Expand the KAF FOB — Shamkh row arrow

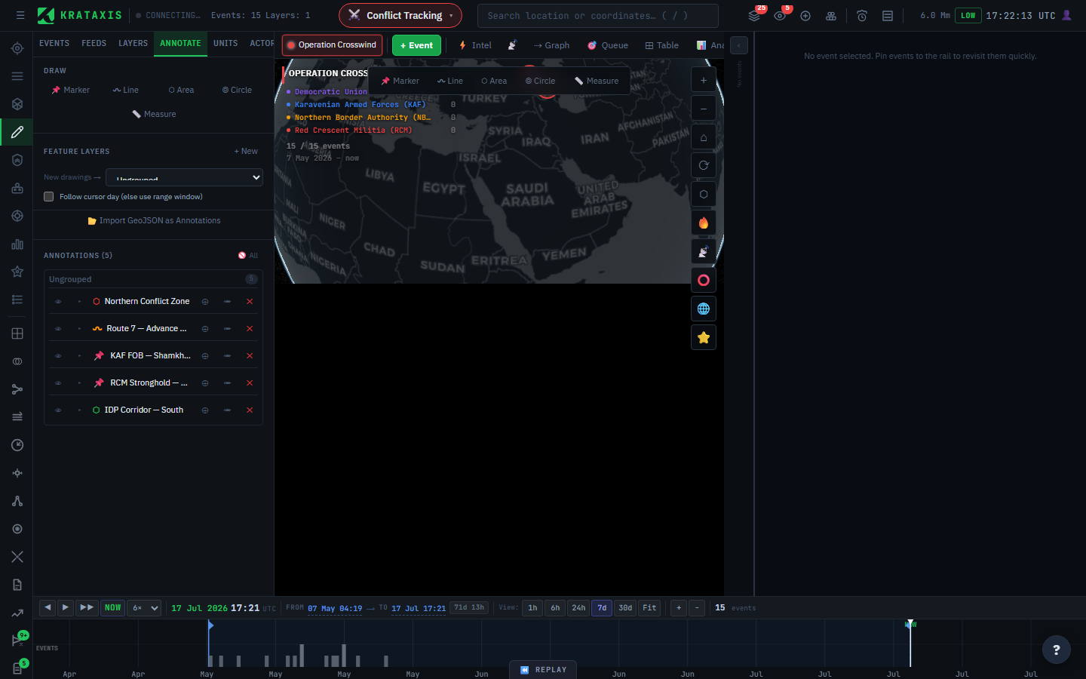click(79, 356)
